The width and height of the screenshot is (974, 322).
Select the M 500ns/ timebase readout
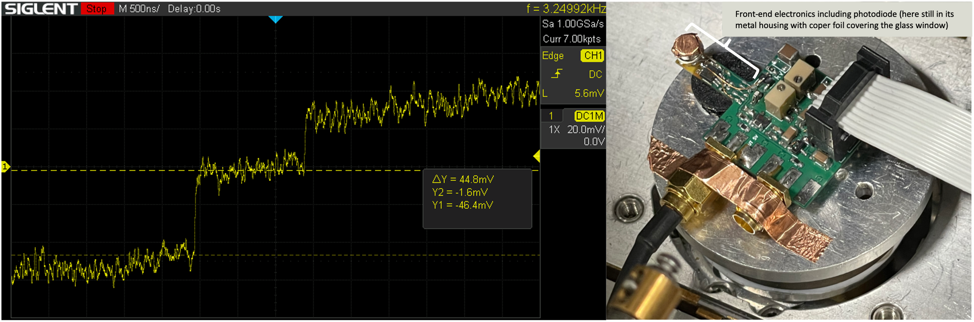[x=139, y=9]
